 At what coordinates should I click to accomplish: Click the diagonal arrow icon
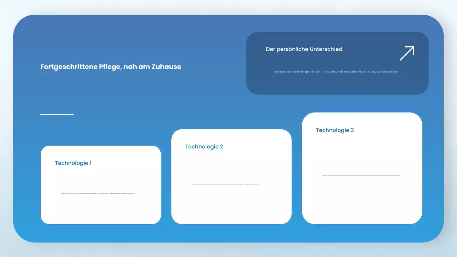[407, 53]
